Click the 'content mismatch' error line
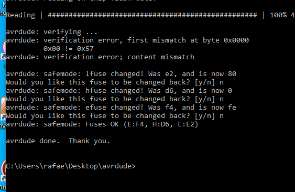Image resolution: width=295 pixels, height=192 pixels. (100, 57)
